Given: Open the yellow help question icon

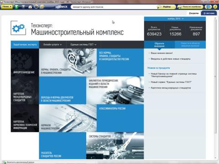Looking at the screenshot, I should tap(215, 7).
